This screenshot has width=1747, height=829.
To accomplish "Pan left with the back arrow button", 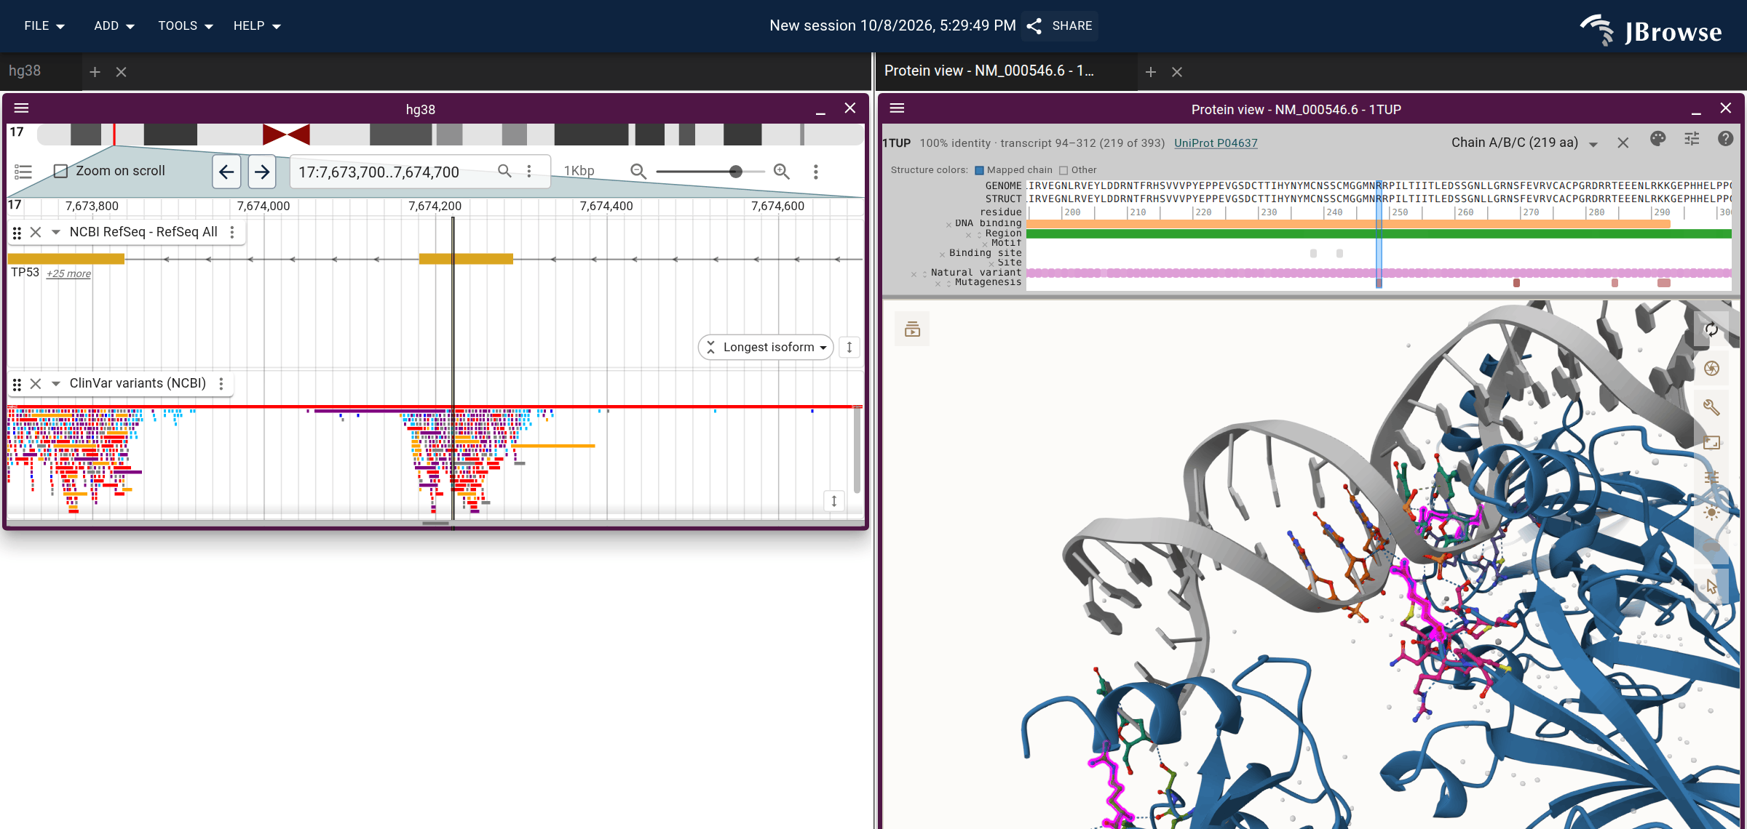I will coord(226,172).
